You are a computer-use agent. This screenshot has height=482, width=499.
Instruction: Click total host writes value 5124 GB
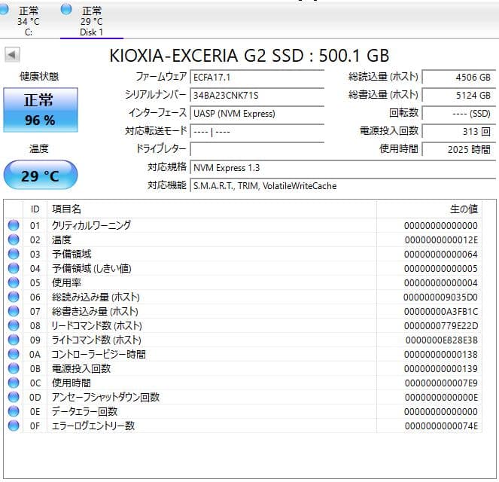[459, 96]
